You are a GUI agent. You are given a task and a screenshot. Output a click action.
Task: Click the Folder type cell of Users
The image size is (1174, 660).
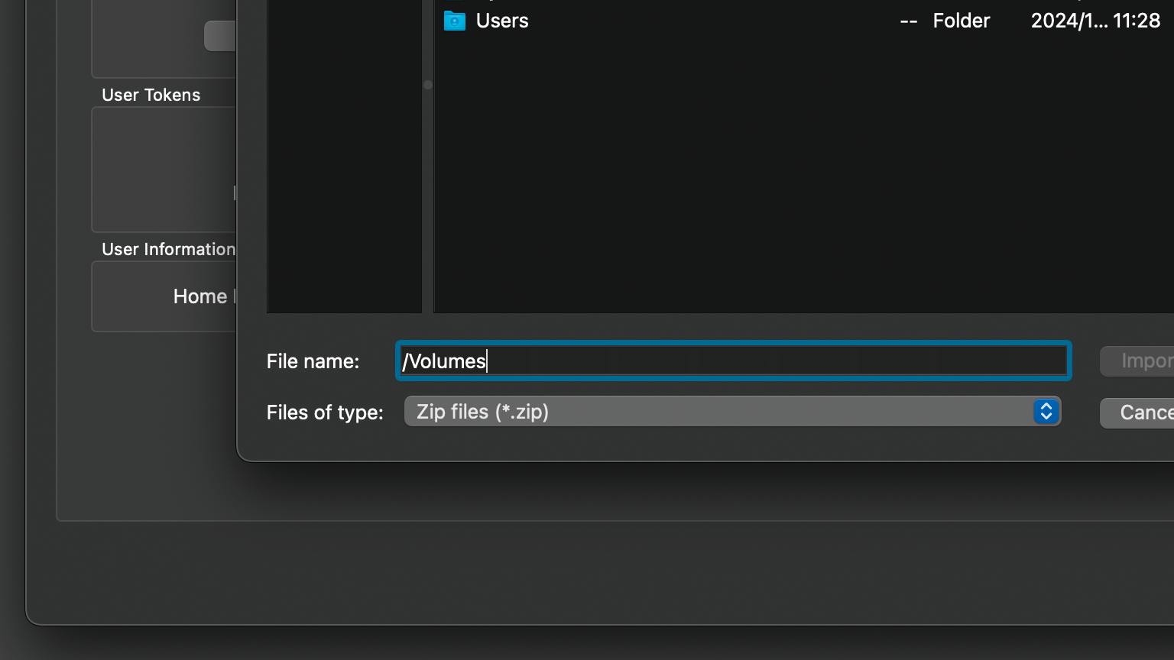[x=961, y=21]
